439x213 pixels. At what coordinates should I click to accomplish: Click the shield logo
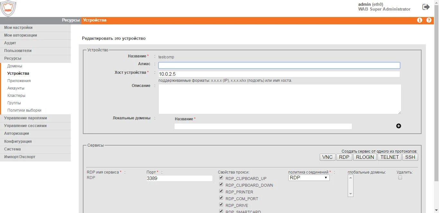[x=8, y=8]
